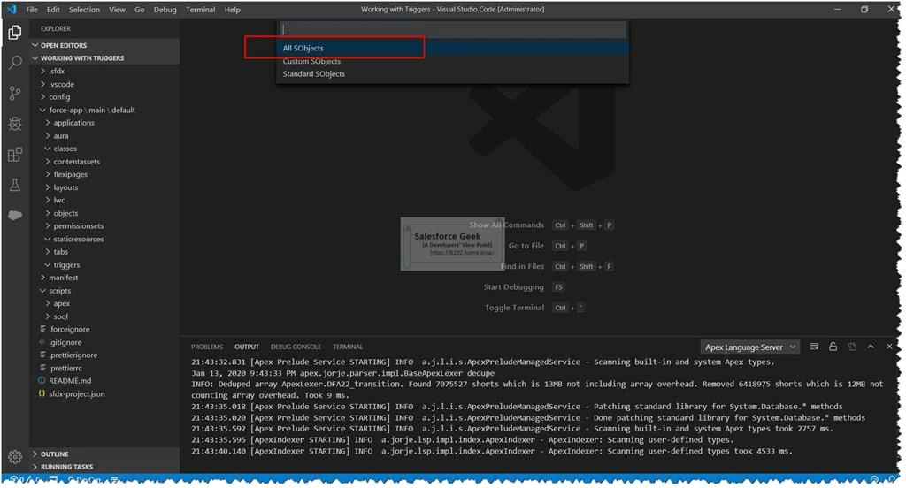Open the Terminal menu
906x488 pixels.
pyautogui.click(x=201, y=9)
